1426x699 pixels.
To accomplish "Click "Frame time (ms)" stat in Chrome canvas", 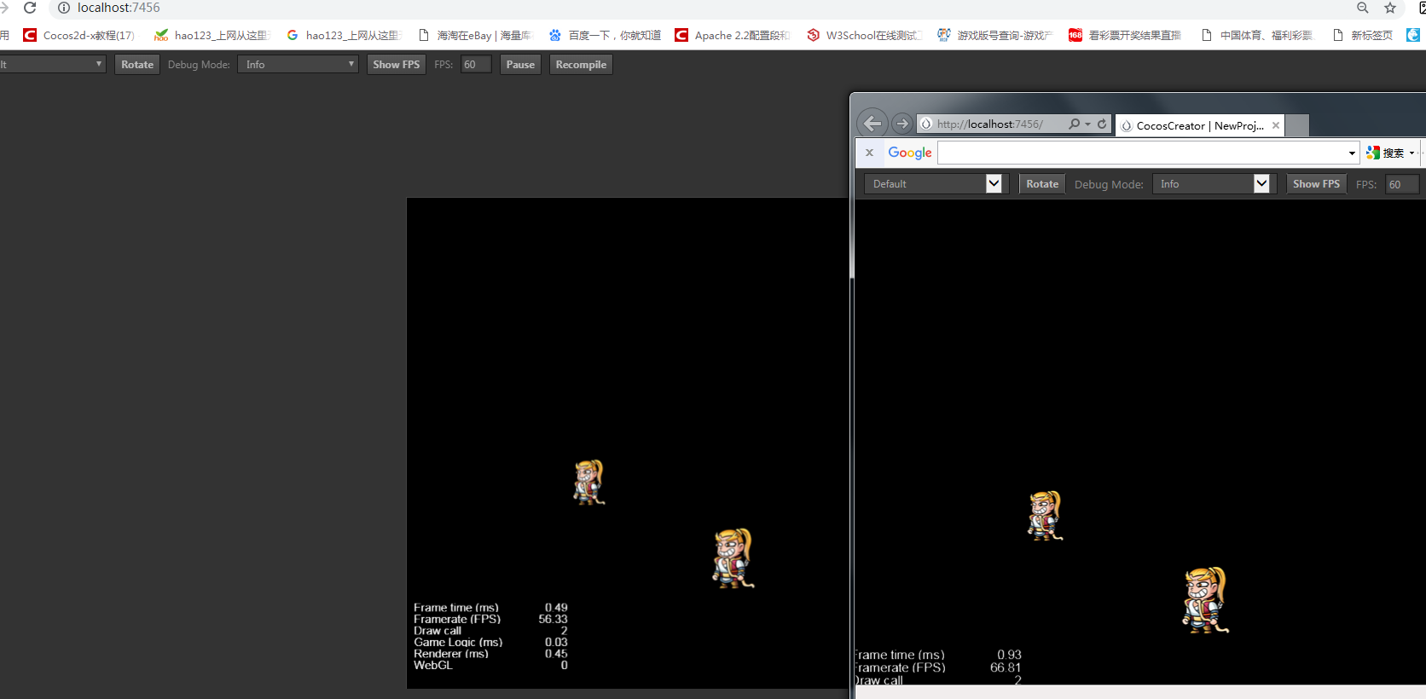I will pyautogui.click(x=456, y=608).
